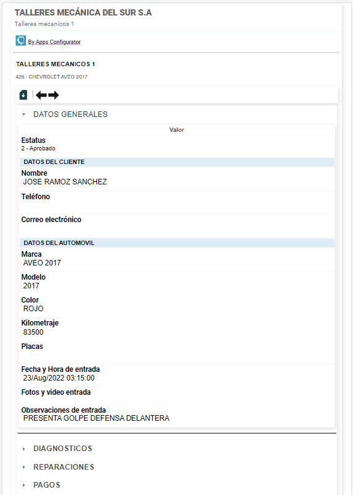The width and height of the screenshot is (353, 495).
Task: Open the By Apps Configurator link
Action: coord(54,42)
